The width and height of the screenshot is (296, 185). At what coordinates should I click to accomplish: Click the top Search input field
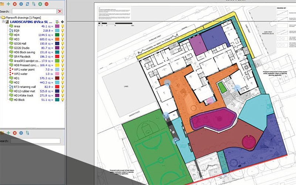coord(34,11)
